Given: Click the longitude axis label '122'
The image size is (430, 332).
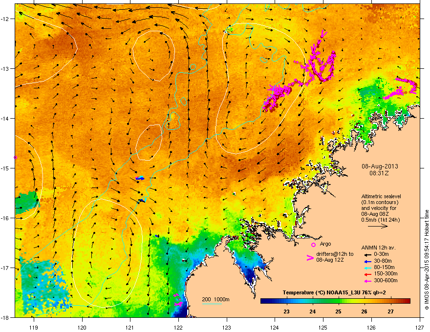Looking at the screenshot, I should pyautogui.click(x=178, y=327).
